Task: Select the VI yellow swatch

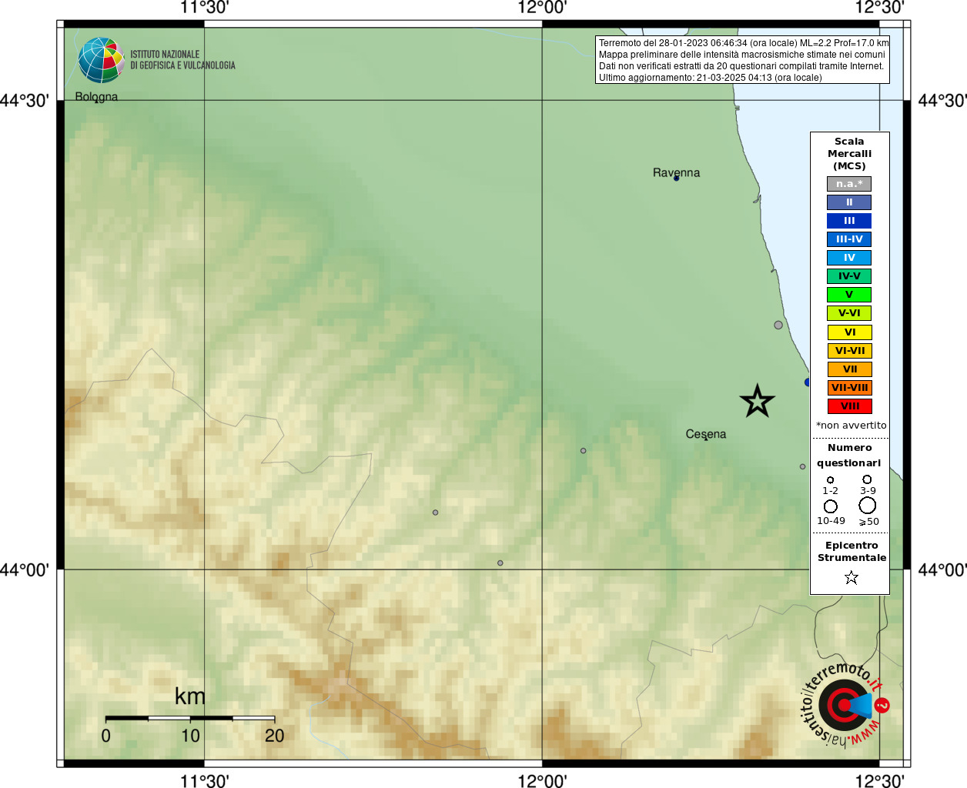Action: [849, 332]
